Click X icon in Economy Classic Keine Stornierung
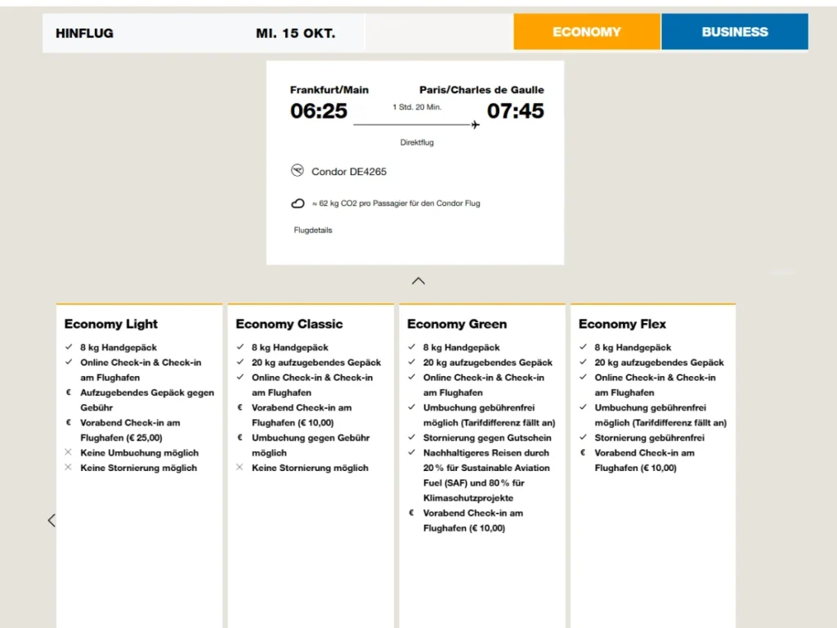 240,468
